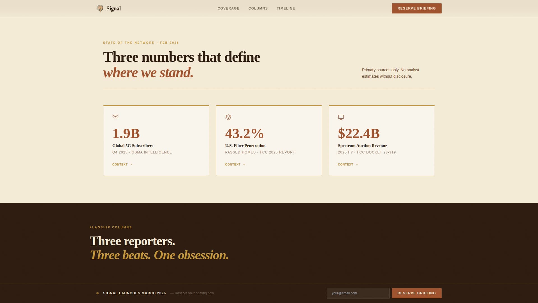Click '— Reserve your briefing now' text
538x303 pixels.
click(192, 293)
